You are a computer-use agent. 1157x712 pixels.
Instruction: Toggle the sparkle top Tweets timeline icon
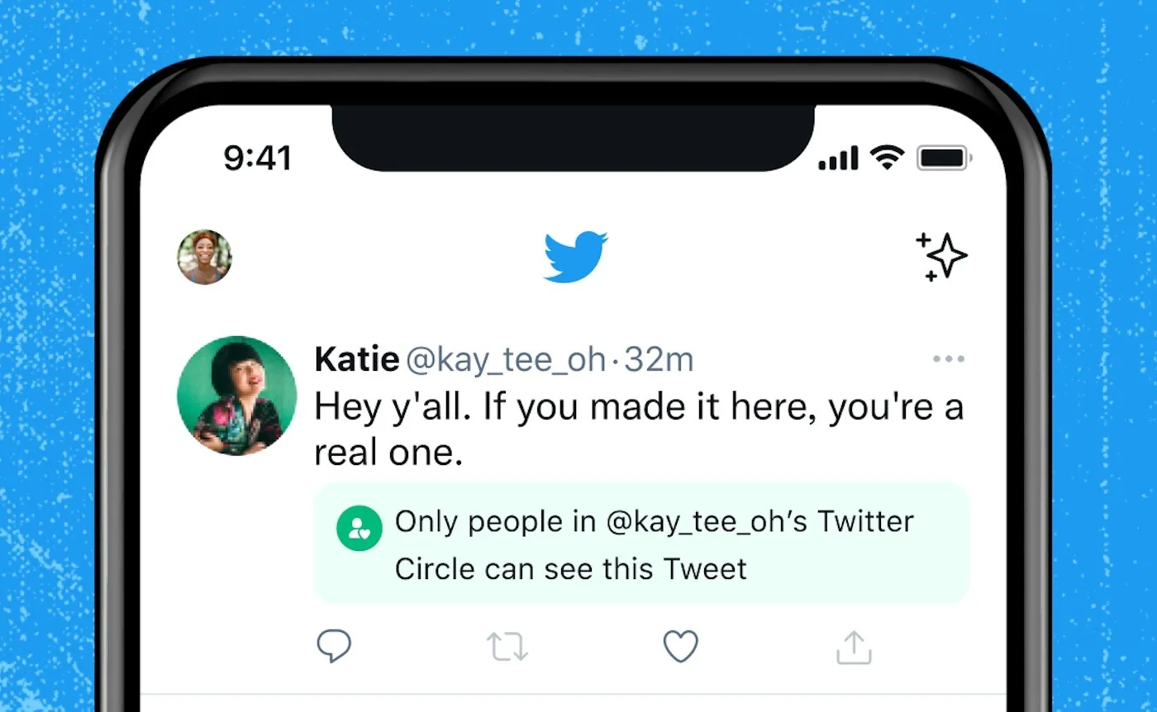pyautogui.click(x=941, y=257)
